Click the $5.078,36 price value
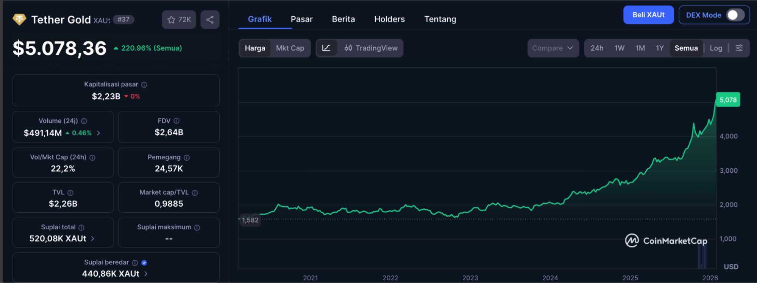757x283 pixels. pyautogui.click(x=60, y=48)
